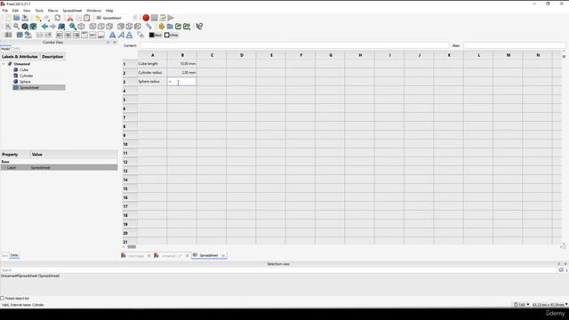Viewport: 569px width, 320px height.
Task: Switch to the Model tab in Combo View
Action: [x=5, y=49]
